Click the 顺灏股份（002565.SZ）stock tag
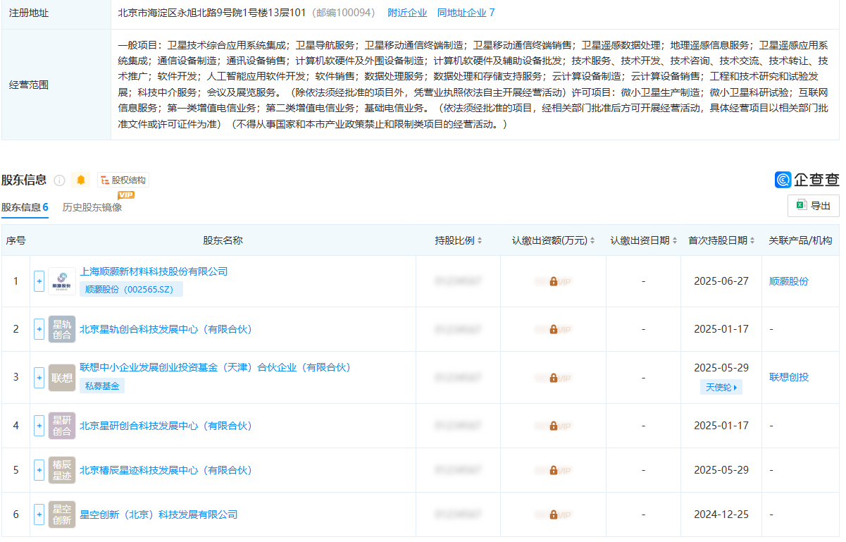846x542 pixels. click(x=131, y=289)
